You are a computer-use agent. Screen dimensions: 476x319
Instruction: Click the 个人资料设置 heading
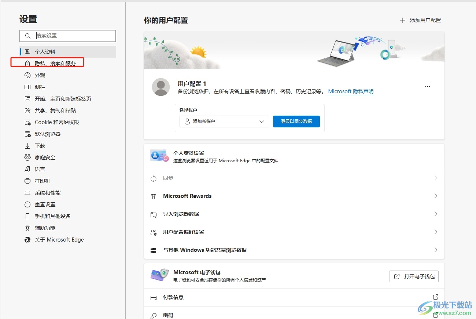tap(189, 153)
